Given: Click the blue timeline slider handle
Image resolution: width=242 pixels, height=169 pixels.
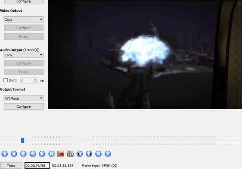Looking at the screenshot, I should point(23,140).
